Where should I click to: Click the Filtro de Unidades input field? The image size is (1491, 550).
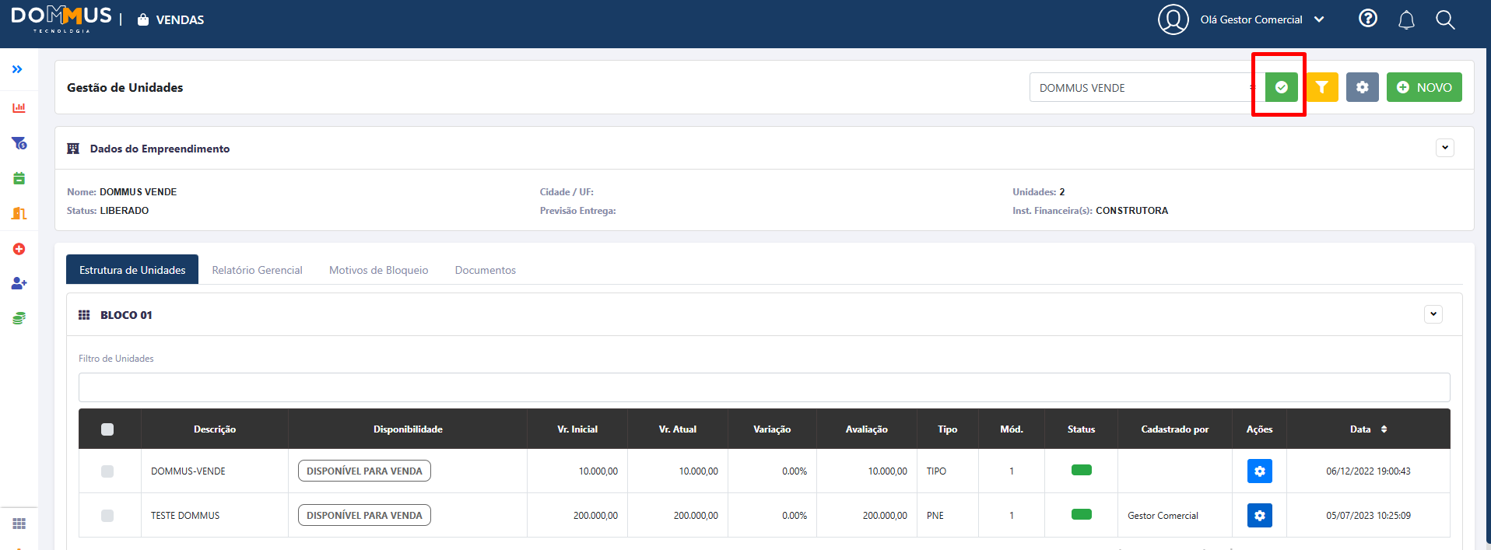click(763, 387)
